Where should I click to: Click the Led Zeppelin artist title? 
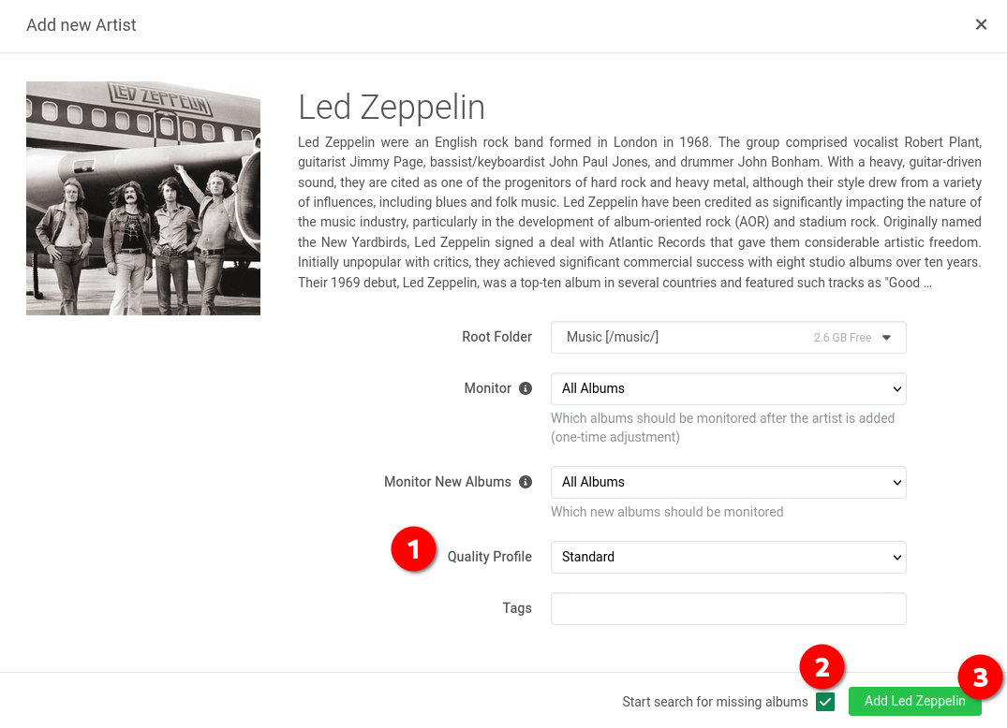coord(392,107)
